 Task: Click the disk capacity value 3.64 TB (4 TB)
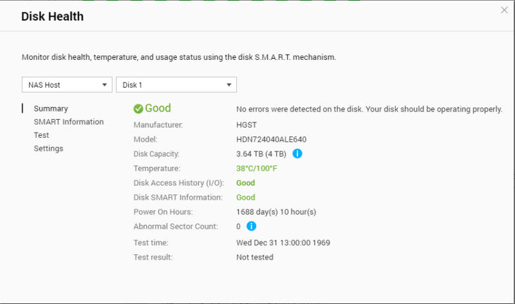coord(261,154)
